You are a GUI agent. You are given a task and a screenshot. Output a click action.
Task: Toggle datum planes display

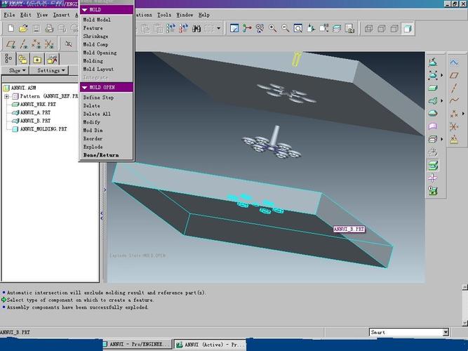[x=11, y=44]
